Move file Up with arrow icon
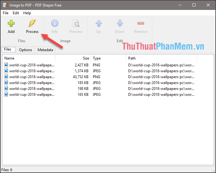 click(x=99, y=23)
